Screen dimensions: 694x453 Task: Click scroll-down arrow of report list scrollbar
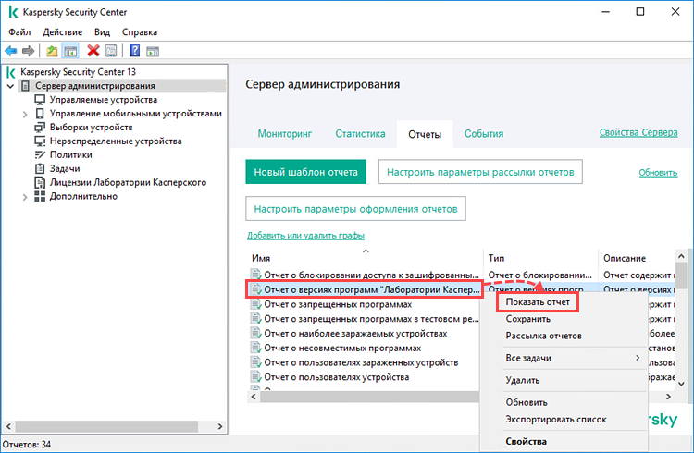click(x=681, y=384)
